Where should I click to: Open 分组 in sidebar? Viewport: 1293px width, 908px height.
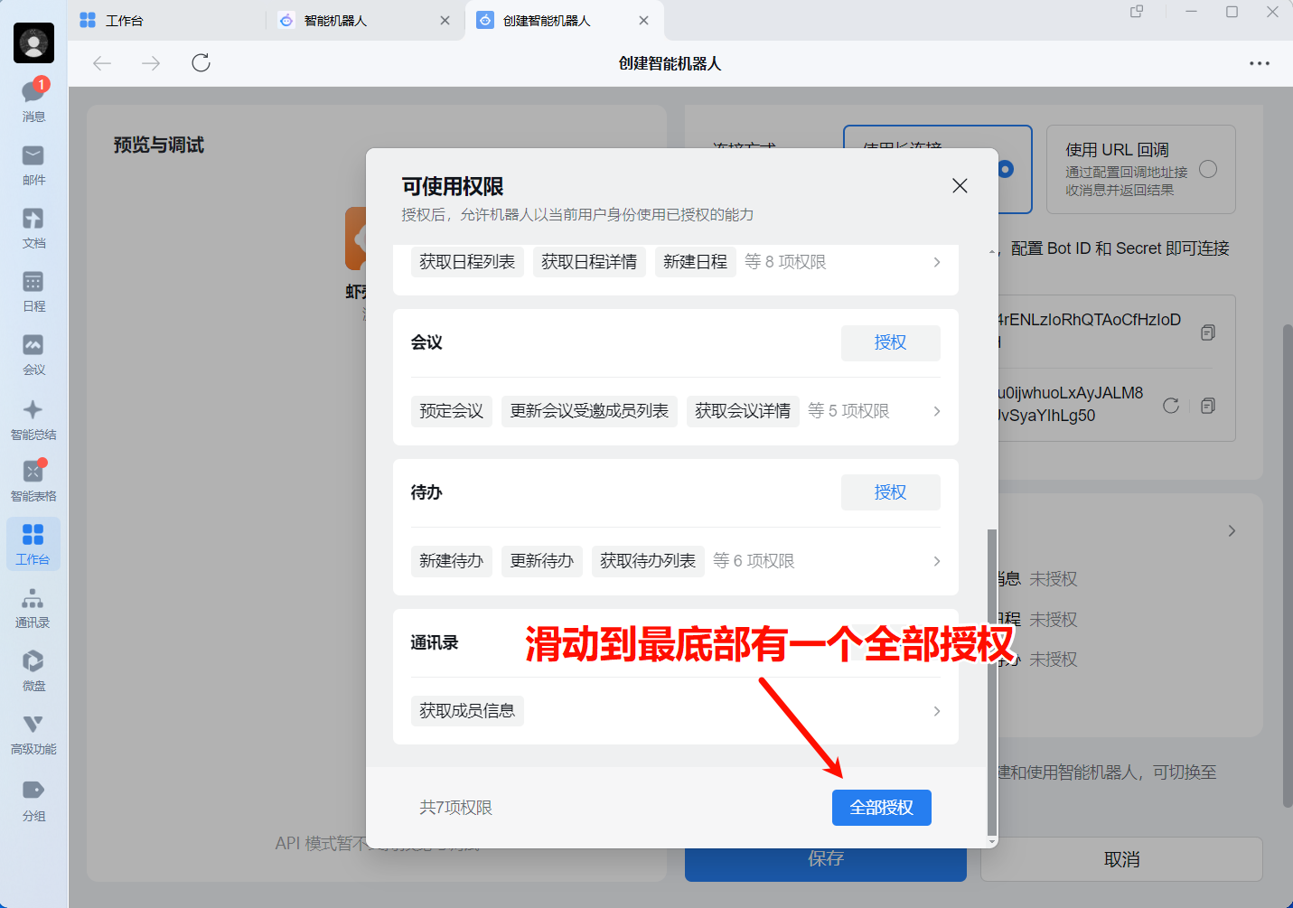(x=33, y=800)
